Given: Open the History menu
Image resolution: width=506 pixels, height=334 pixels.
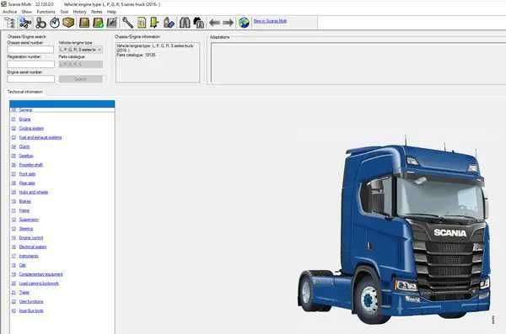Looking at the screenshot, I should (79, 12).
